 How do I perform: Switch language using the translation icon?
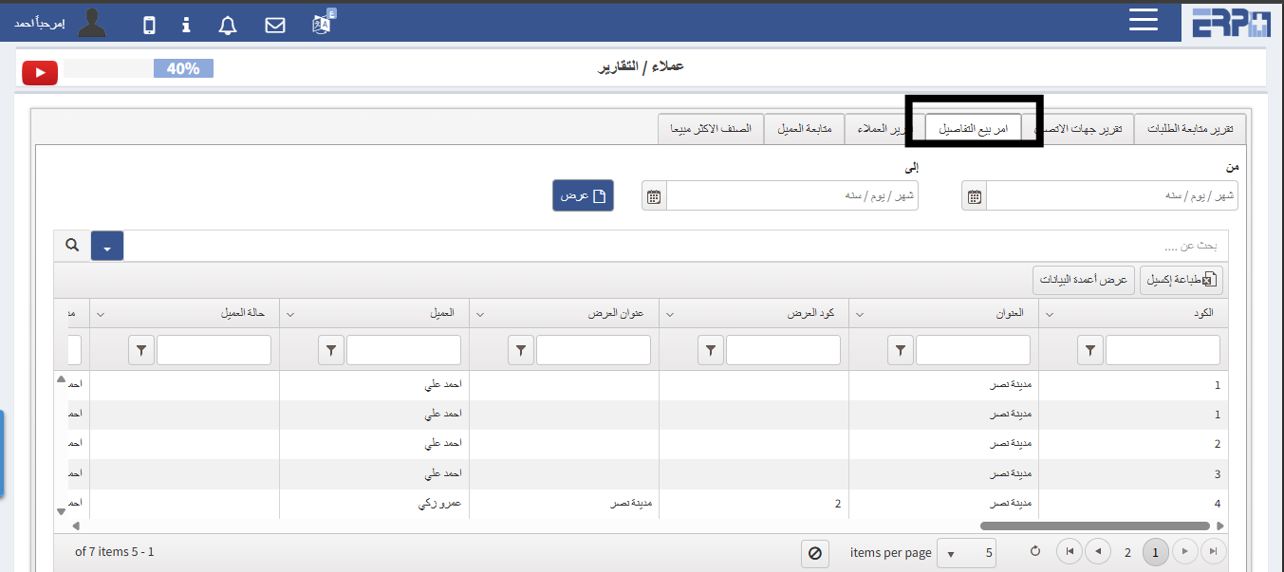[320, 24]
